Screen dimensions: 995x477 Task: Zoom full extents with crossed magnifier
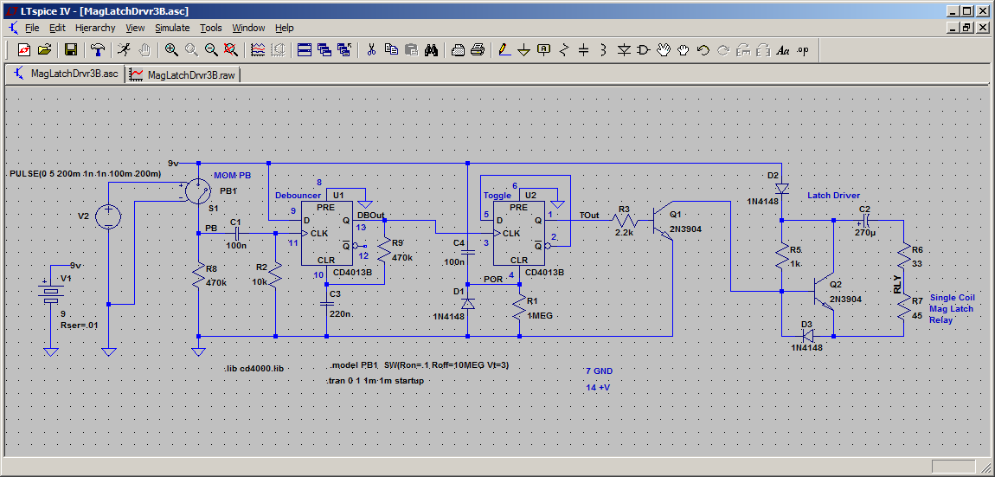coord(231,49)
